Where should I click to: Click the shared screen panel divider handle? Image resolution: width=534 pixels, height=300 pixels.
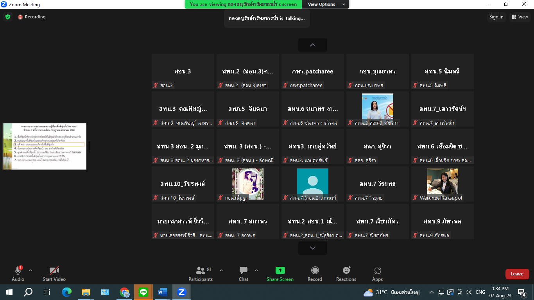click(x=90, y=146)
